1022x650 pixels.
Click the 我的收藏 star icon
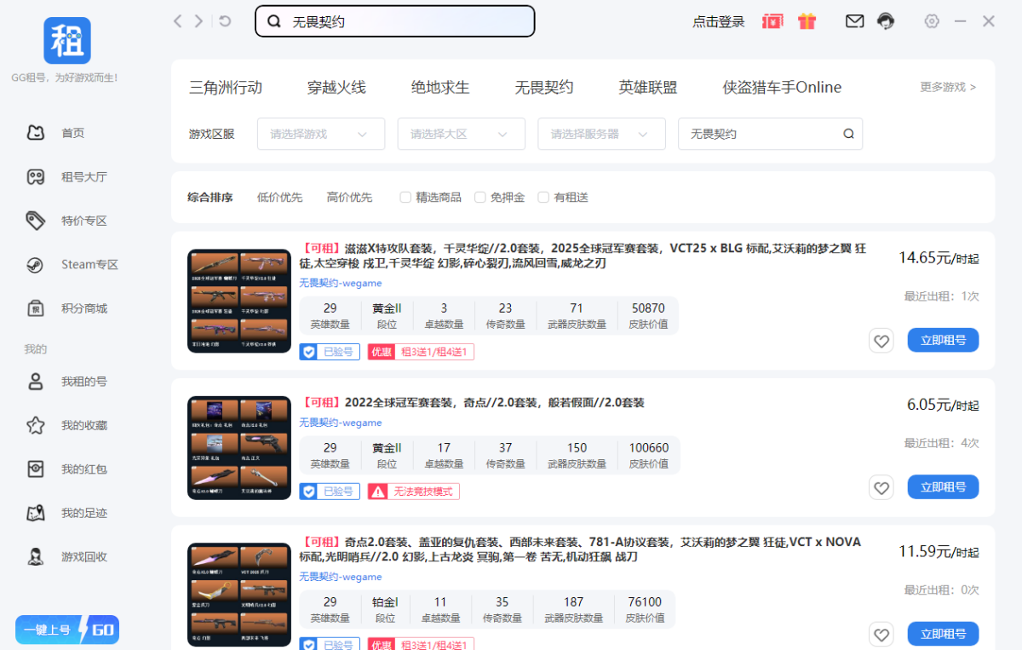click(x=35, y=425)
